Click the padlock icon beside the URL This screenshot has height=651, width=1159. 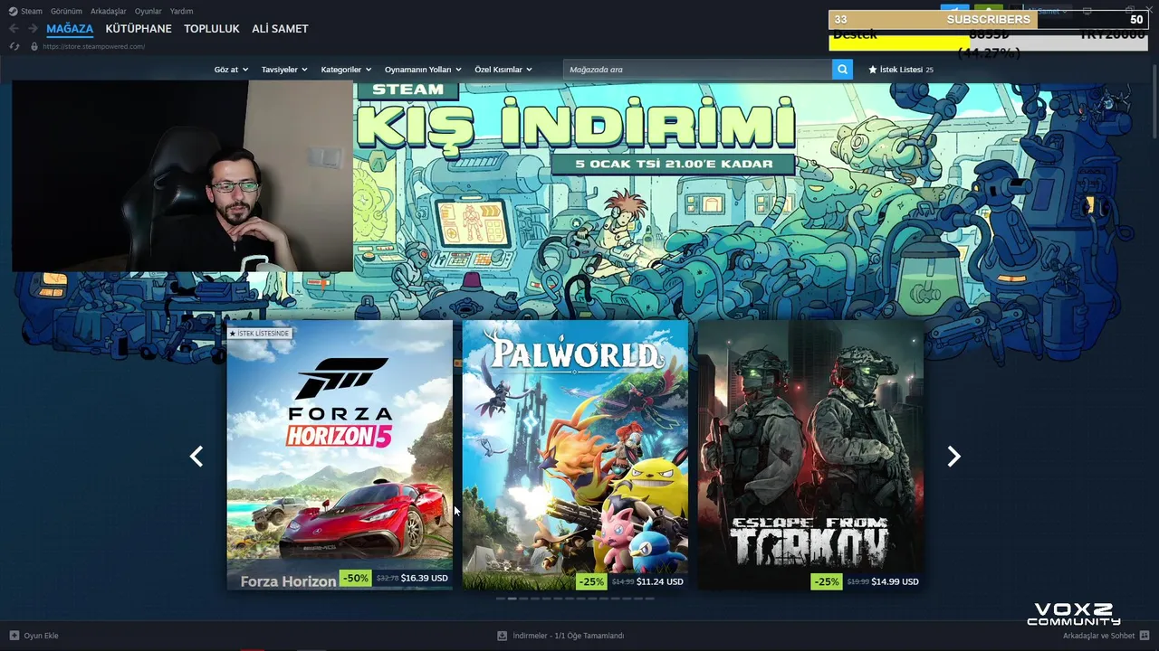(x=34, y=46)
